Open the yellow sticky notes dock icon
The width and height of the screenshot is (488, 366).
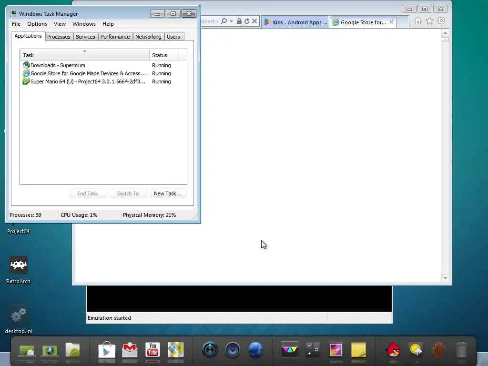pyautogui.click(x=358, y=350)
